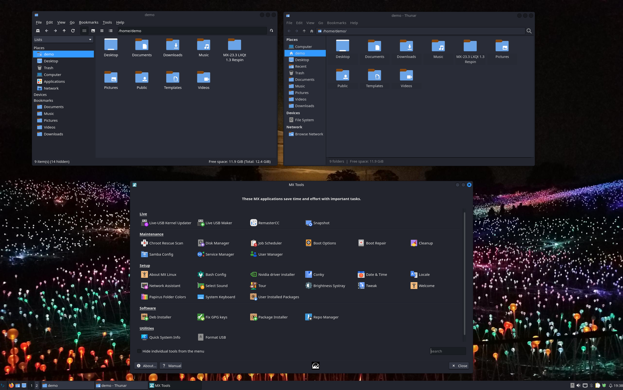The height and width of the screenshot is (390, 623).
Task: Open User Manager
Action: click(266, 254)
